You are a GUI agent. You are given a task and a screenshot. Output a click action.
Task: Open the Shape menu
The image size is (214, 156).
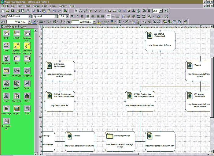[53, 6]
